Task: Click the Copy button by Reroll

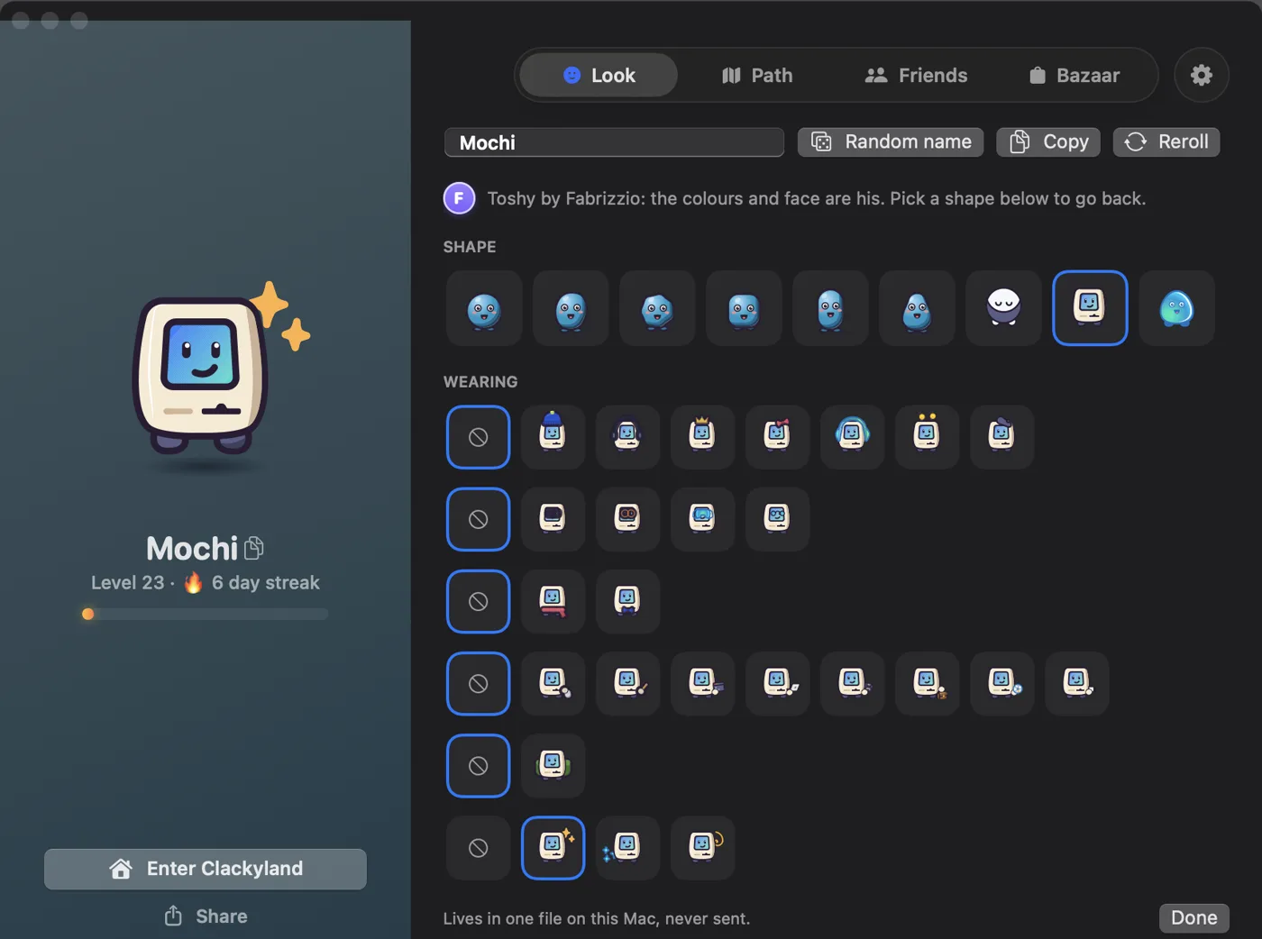Action: 1048,141
